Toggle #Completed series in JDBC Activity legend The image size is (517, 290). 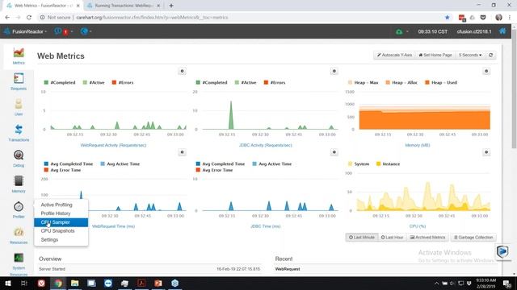pos(212,82)
